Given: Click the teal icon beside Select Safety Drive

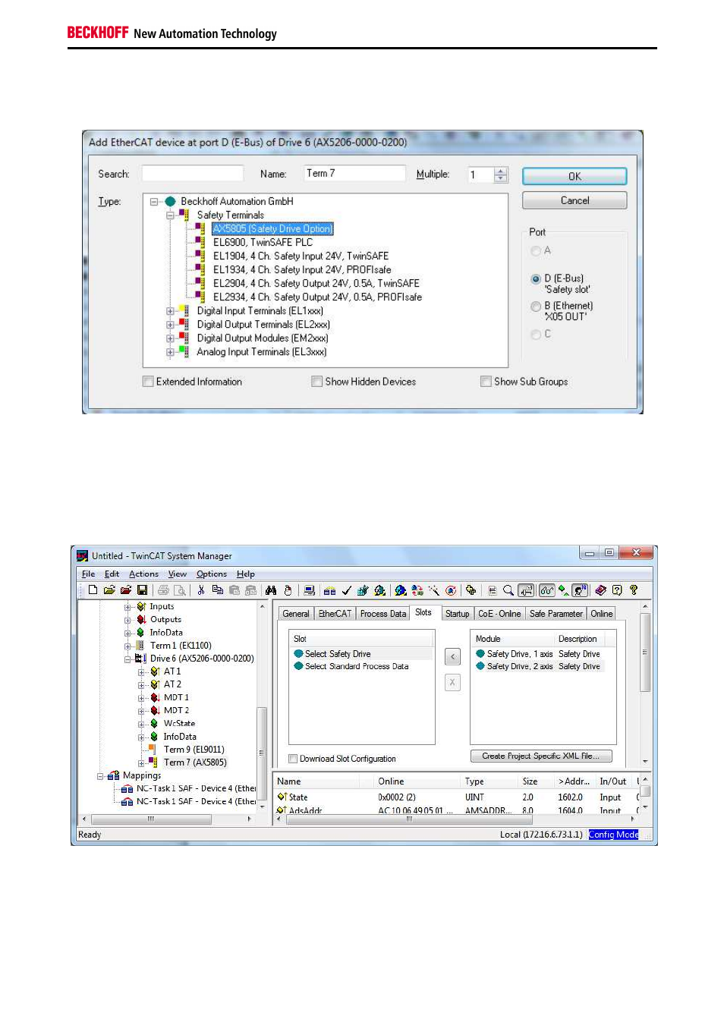Looking at the screenshot, I should click(299, 653).
